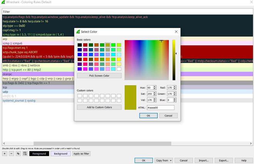The image size is (254, 164).
Task: Cancel the Select Color dialog
Action: tap(169, 116)
